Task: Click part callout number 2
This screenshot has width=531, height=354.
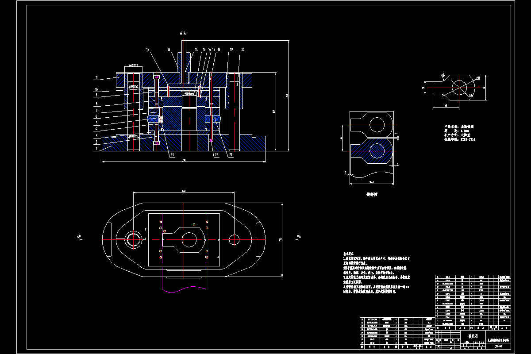Action: pos(96,142)
